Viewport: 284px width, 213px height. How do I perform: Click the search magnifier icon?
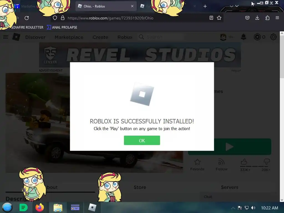coord(141,37)
